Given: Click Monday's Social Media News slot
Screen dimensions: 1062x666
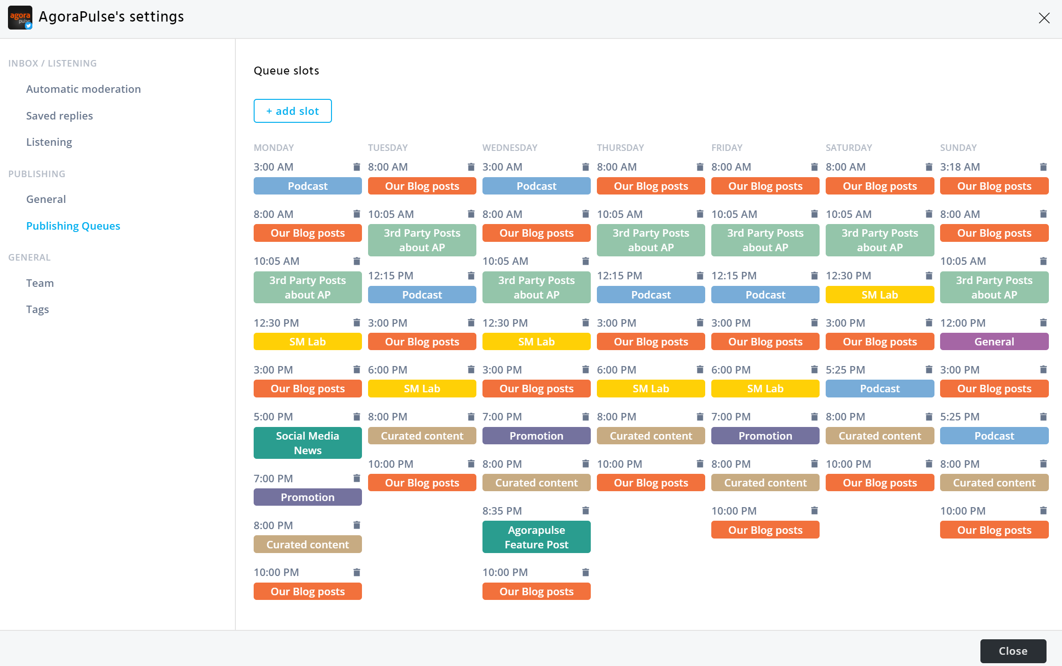Looking at the screenshot, I should point(308,443).
